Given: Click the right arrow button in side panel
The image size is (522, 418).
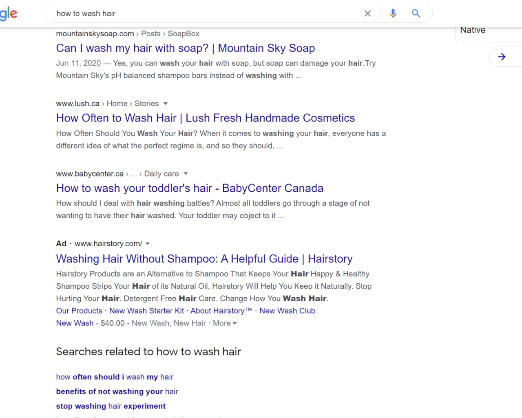Looking at the screenshot, I should (x=502, y=57).
